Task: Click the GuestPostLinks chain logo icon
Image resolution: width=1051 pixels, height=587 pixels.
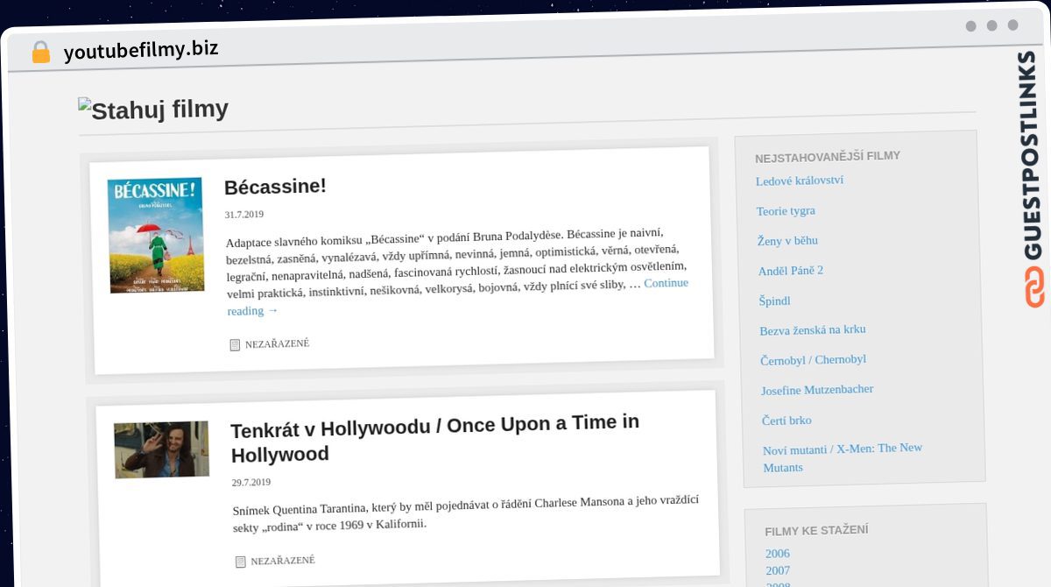Action: point(1035,287)
